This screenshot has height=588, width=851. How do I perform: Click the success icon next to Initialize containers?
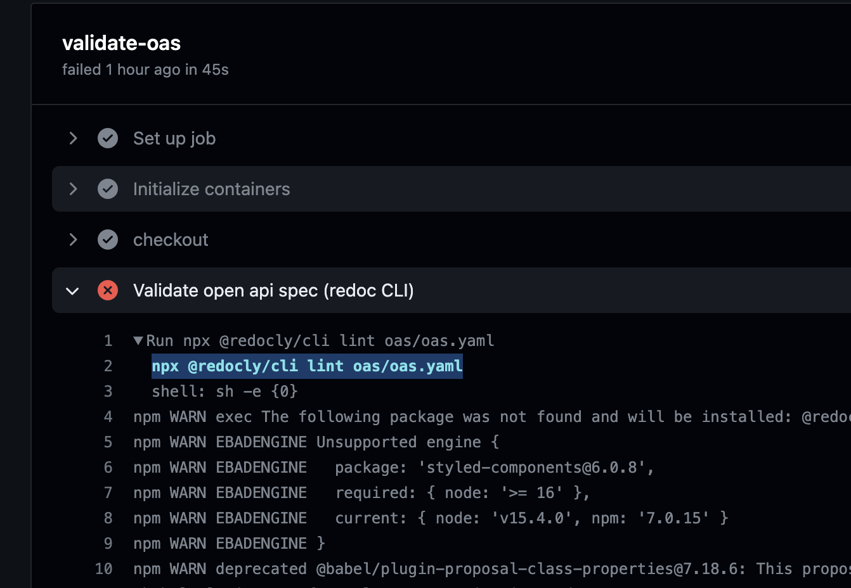tap(108, 189)
